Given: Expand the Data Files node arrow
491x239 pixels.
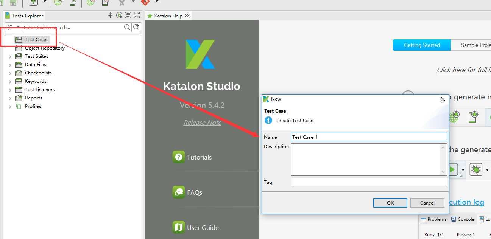Looking at the screenshot, I should coord(10,65).
